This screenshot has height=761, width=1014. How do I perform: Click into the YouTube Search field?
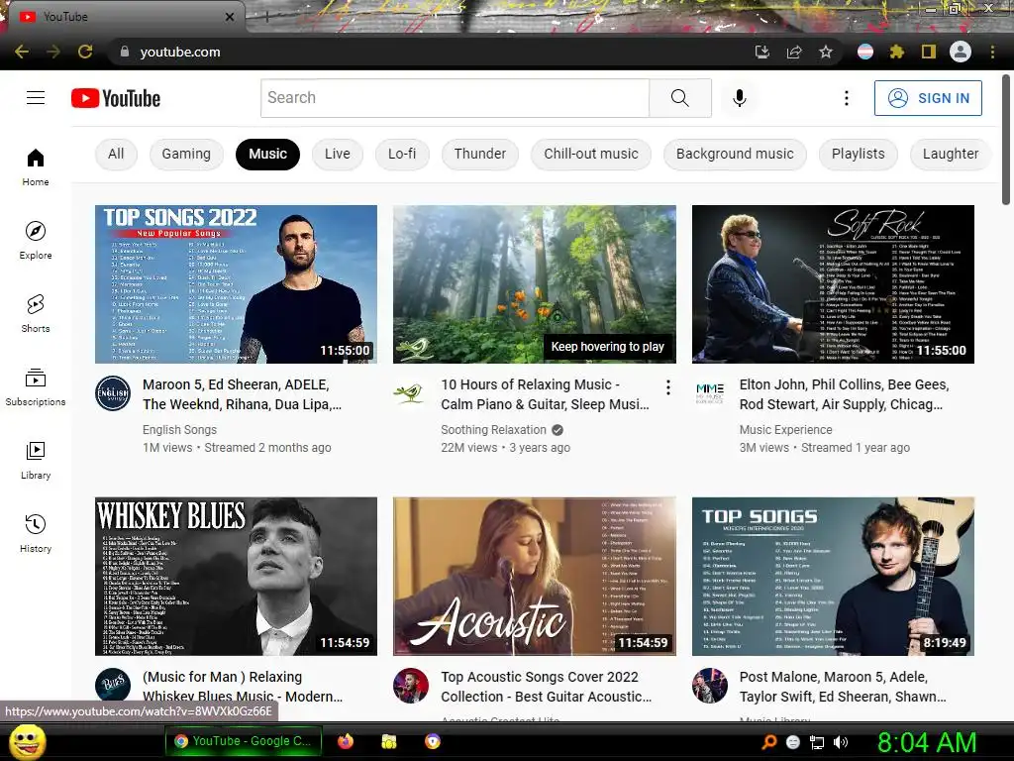455,98
